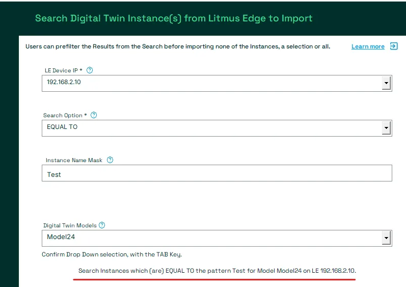The height and width of the screenshot is (287, 406).
Task: Click the 'Search Instances which (are) EQUAL TO' summary
Action: point(217,271)
